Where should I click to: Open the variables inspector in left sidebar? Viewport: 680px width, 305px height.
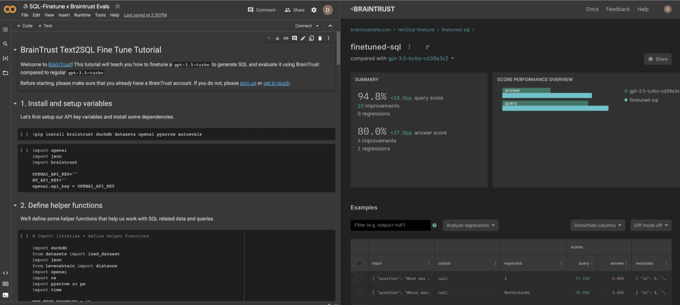pos(5,58)
